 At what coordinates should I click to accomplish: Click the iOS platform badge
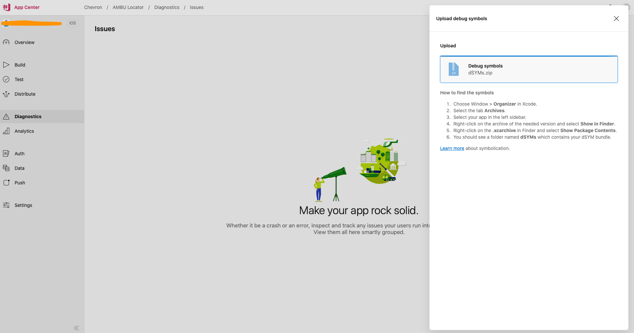click(x=73, y=23)
